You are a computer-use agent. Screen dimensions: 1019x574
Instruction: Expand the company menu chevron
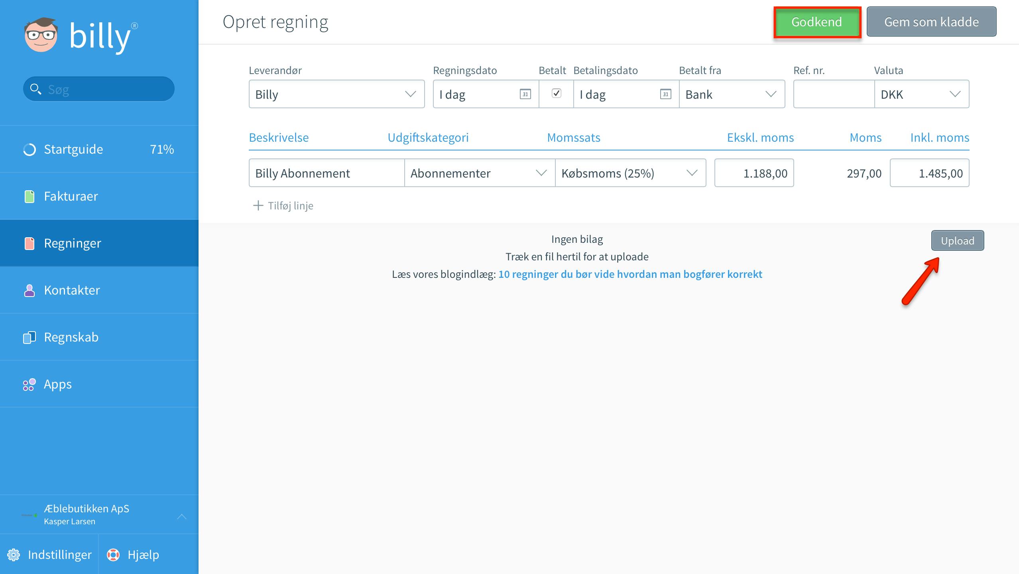[182, 516]
